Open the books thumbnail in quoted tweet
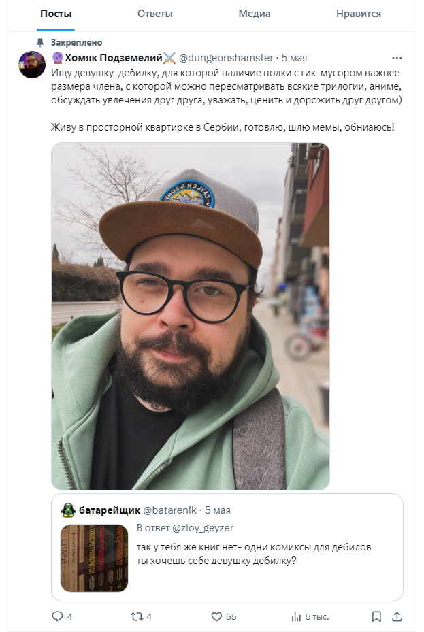Viewport: 424px width, 632px height. [95, 558]
